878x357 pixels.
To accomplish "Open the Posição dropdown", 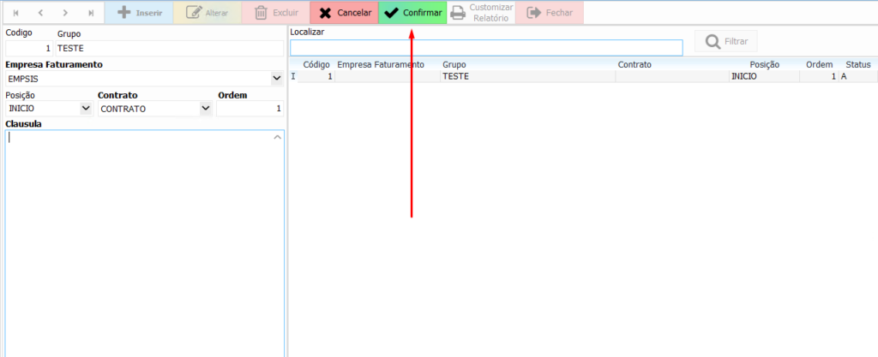I will [x=85, y=109].
